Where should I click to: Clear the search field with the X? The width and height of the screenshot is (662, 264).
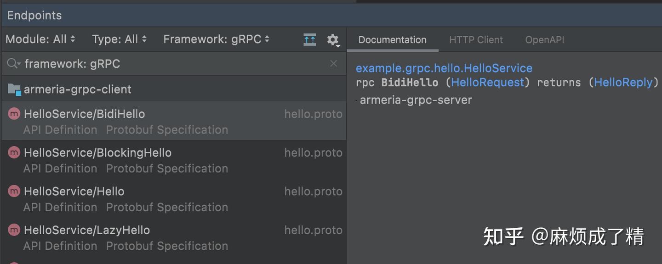pos(334,64)
